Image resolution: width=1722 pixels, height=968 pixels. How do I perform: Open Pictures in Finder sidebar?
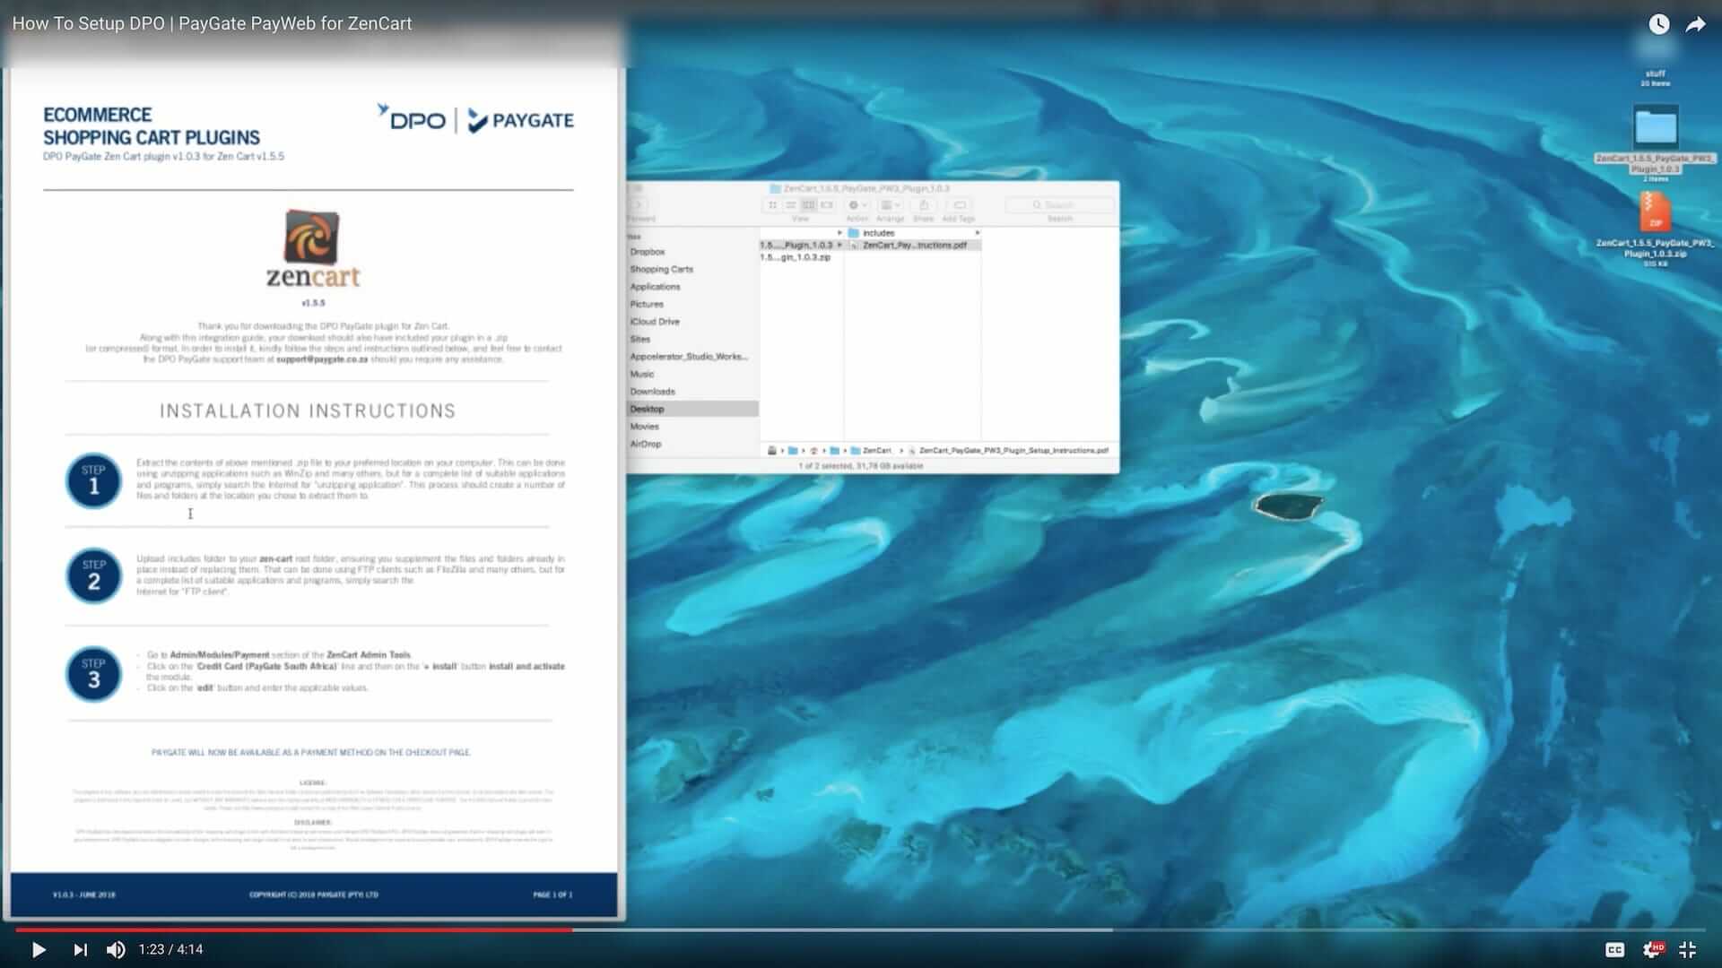coord(647,304)
